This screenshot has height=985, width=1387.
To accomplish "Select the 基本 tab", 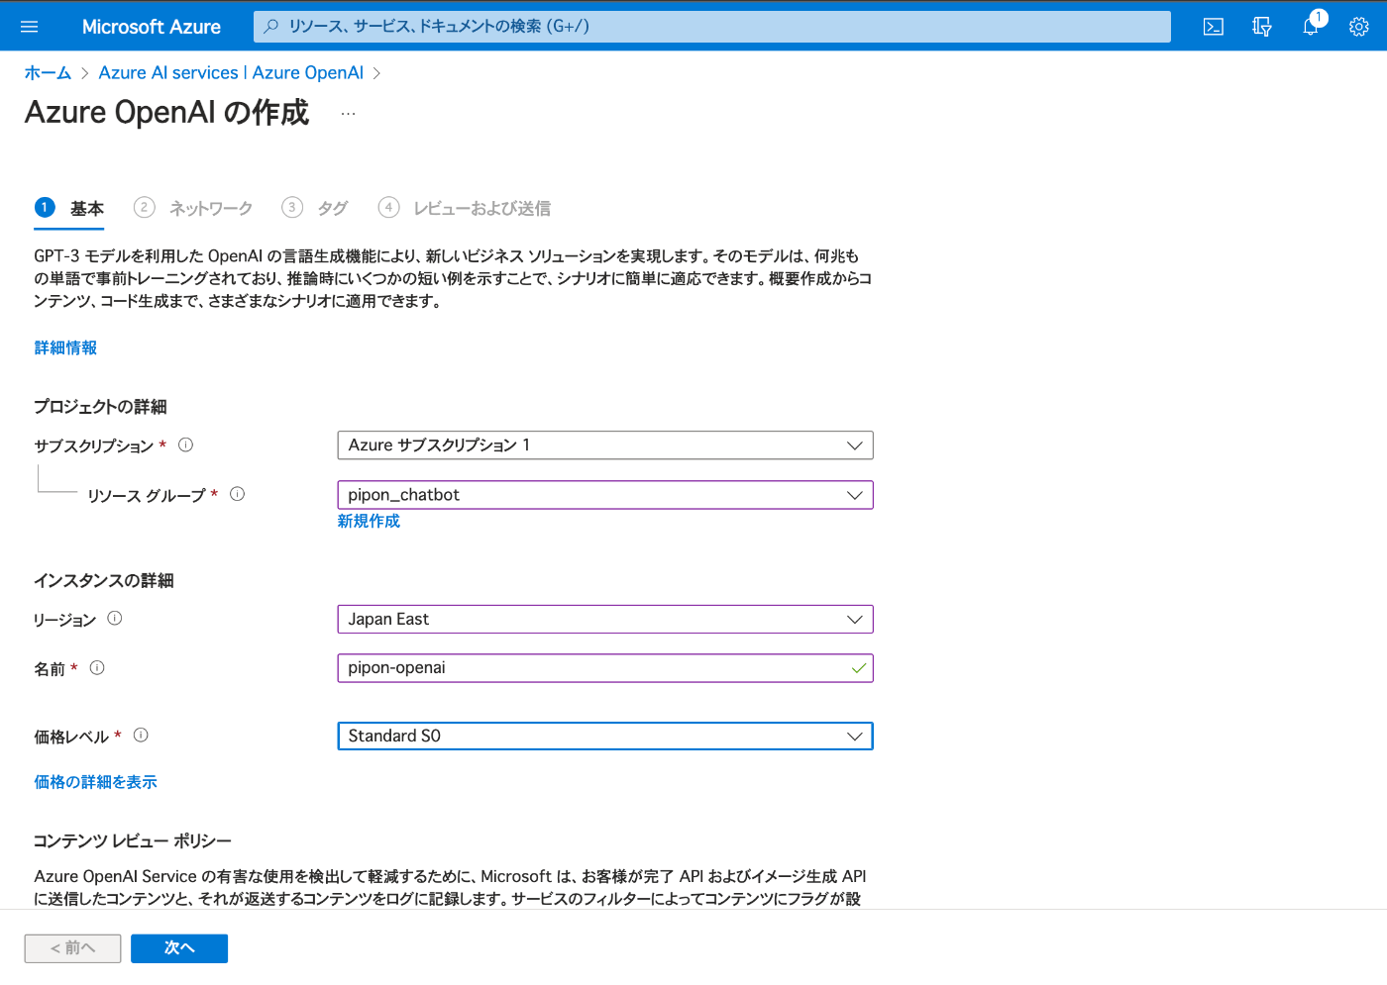I will 69,208.
